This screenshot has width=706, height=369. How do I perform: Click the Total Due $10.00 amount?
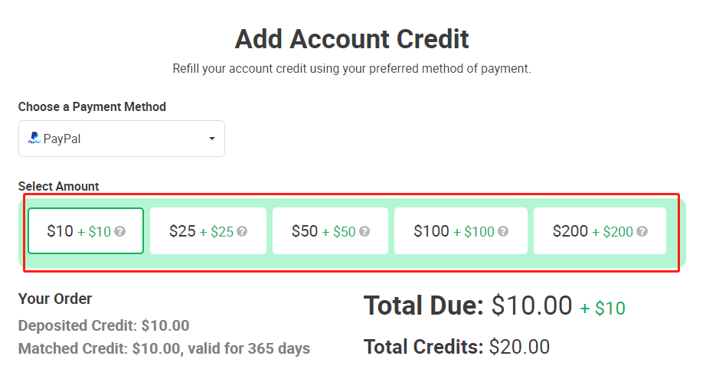[531, 306]
